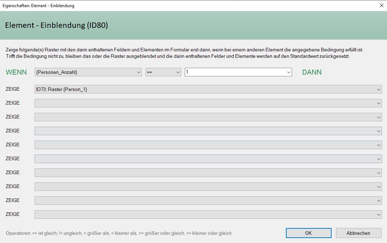The height and width of the screenshot is (243, 387).
Task: Open the {Personen_Anzahl} WENN field dropdown
Action: (88, 72)
